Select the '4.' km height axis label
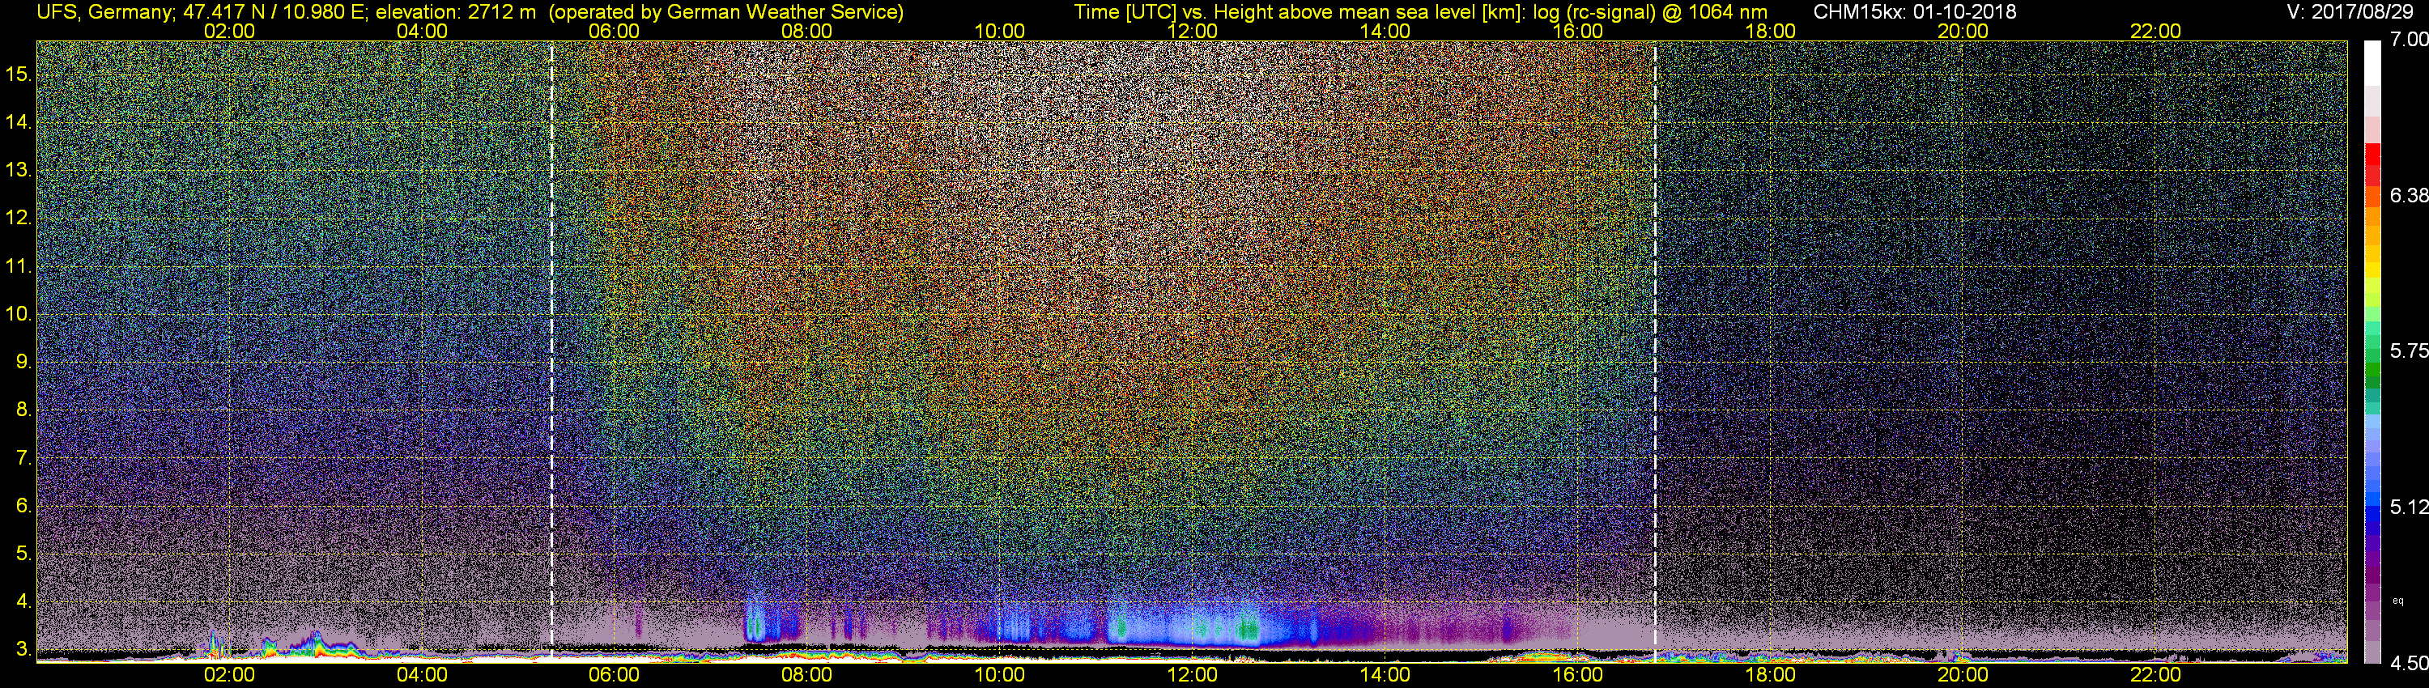Viewport: 2429px width, 688px height. click(23, 601)
